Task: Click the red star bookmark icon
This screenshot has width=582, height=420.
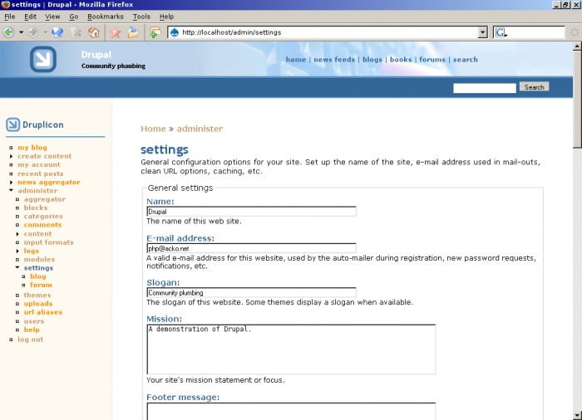Action: (x=116, y=32)
